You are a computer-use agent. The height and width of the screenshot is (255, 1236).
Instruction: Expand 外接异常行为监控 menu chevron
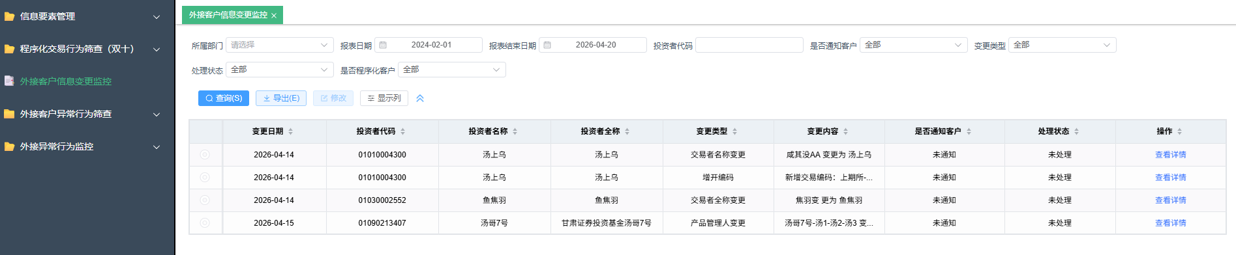click(157, 147)
